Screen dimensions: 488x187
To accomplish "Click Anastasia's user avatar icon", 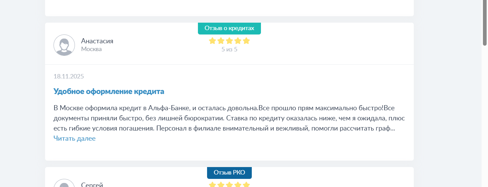I will 64,45.
